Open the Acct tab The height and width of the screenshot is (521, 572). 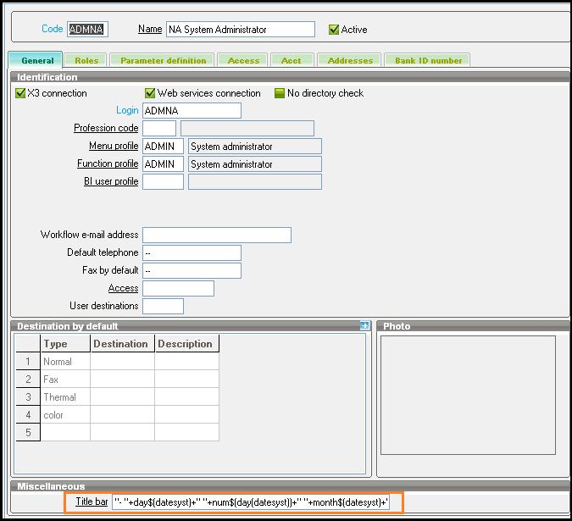point(292,60)
